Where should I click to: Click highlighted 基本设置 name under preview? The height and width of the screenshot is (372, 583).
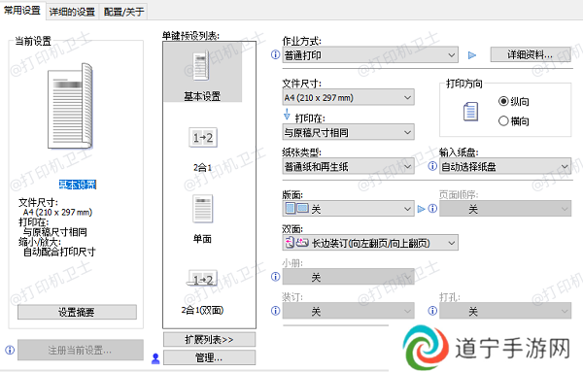(x=78, y=185)
